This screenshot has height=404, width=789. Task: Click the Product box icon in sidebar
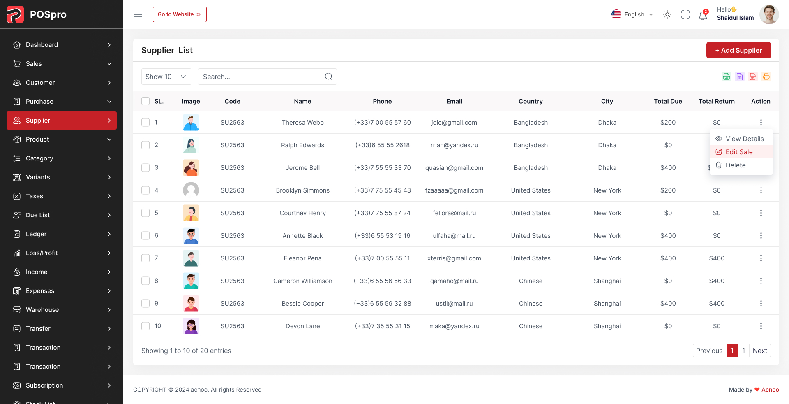17,139
